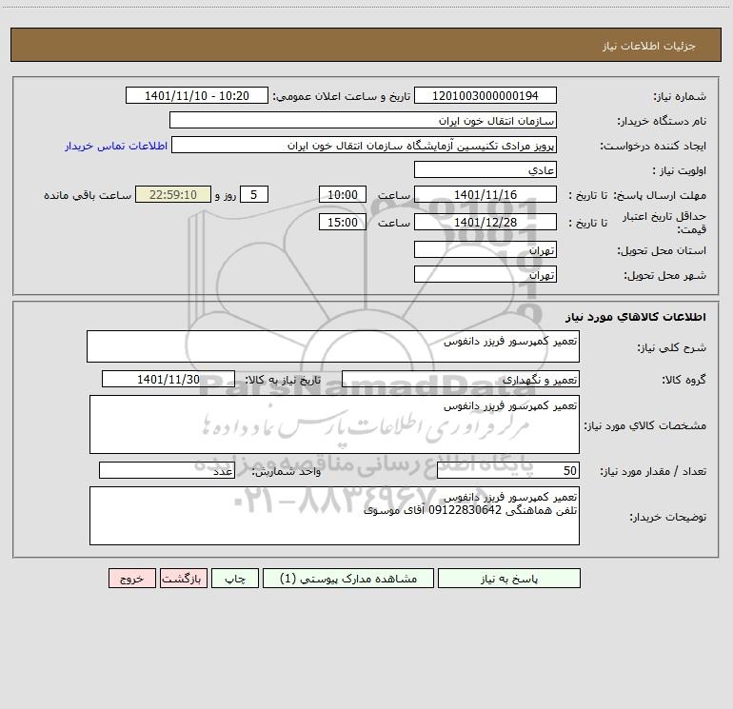733x709 pixels.
Task: Click the شرح کلی نیاز text box
Action: click(x=333, y=346)
